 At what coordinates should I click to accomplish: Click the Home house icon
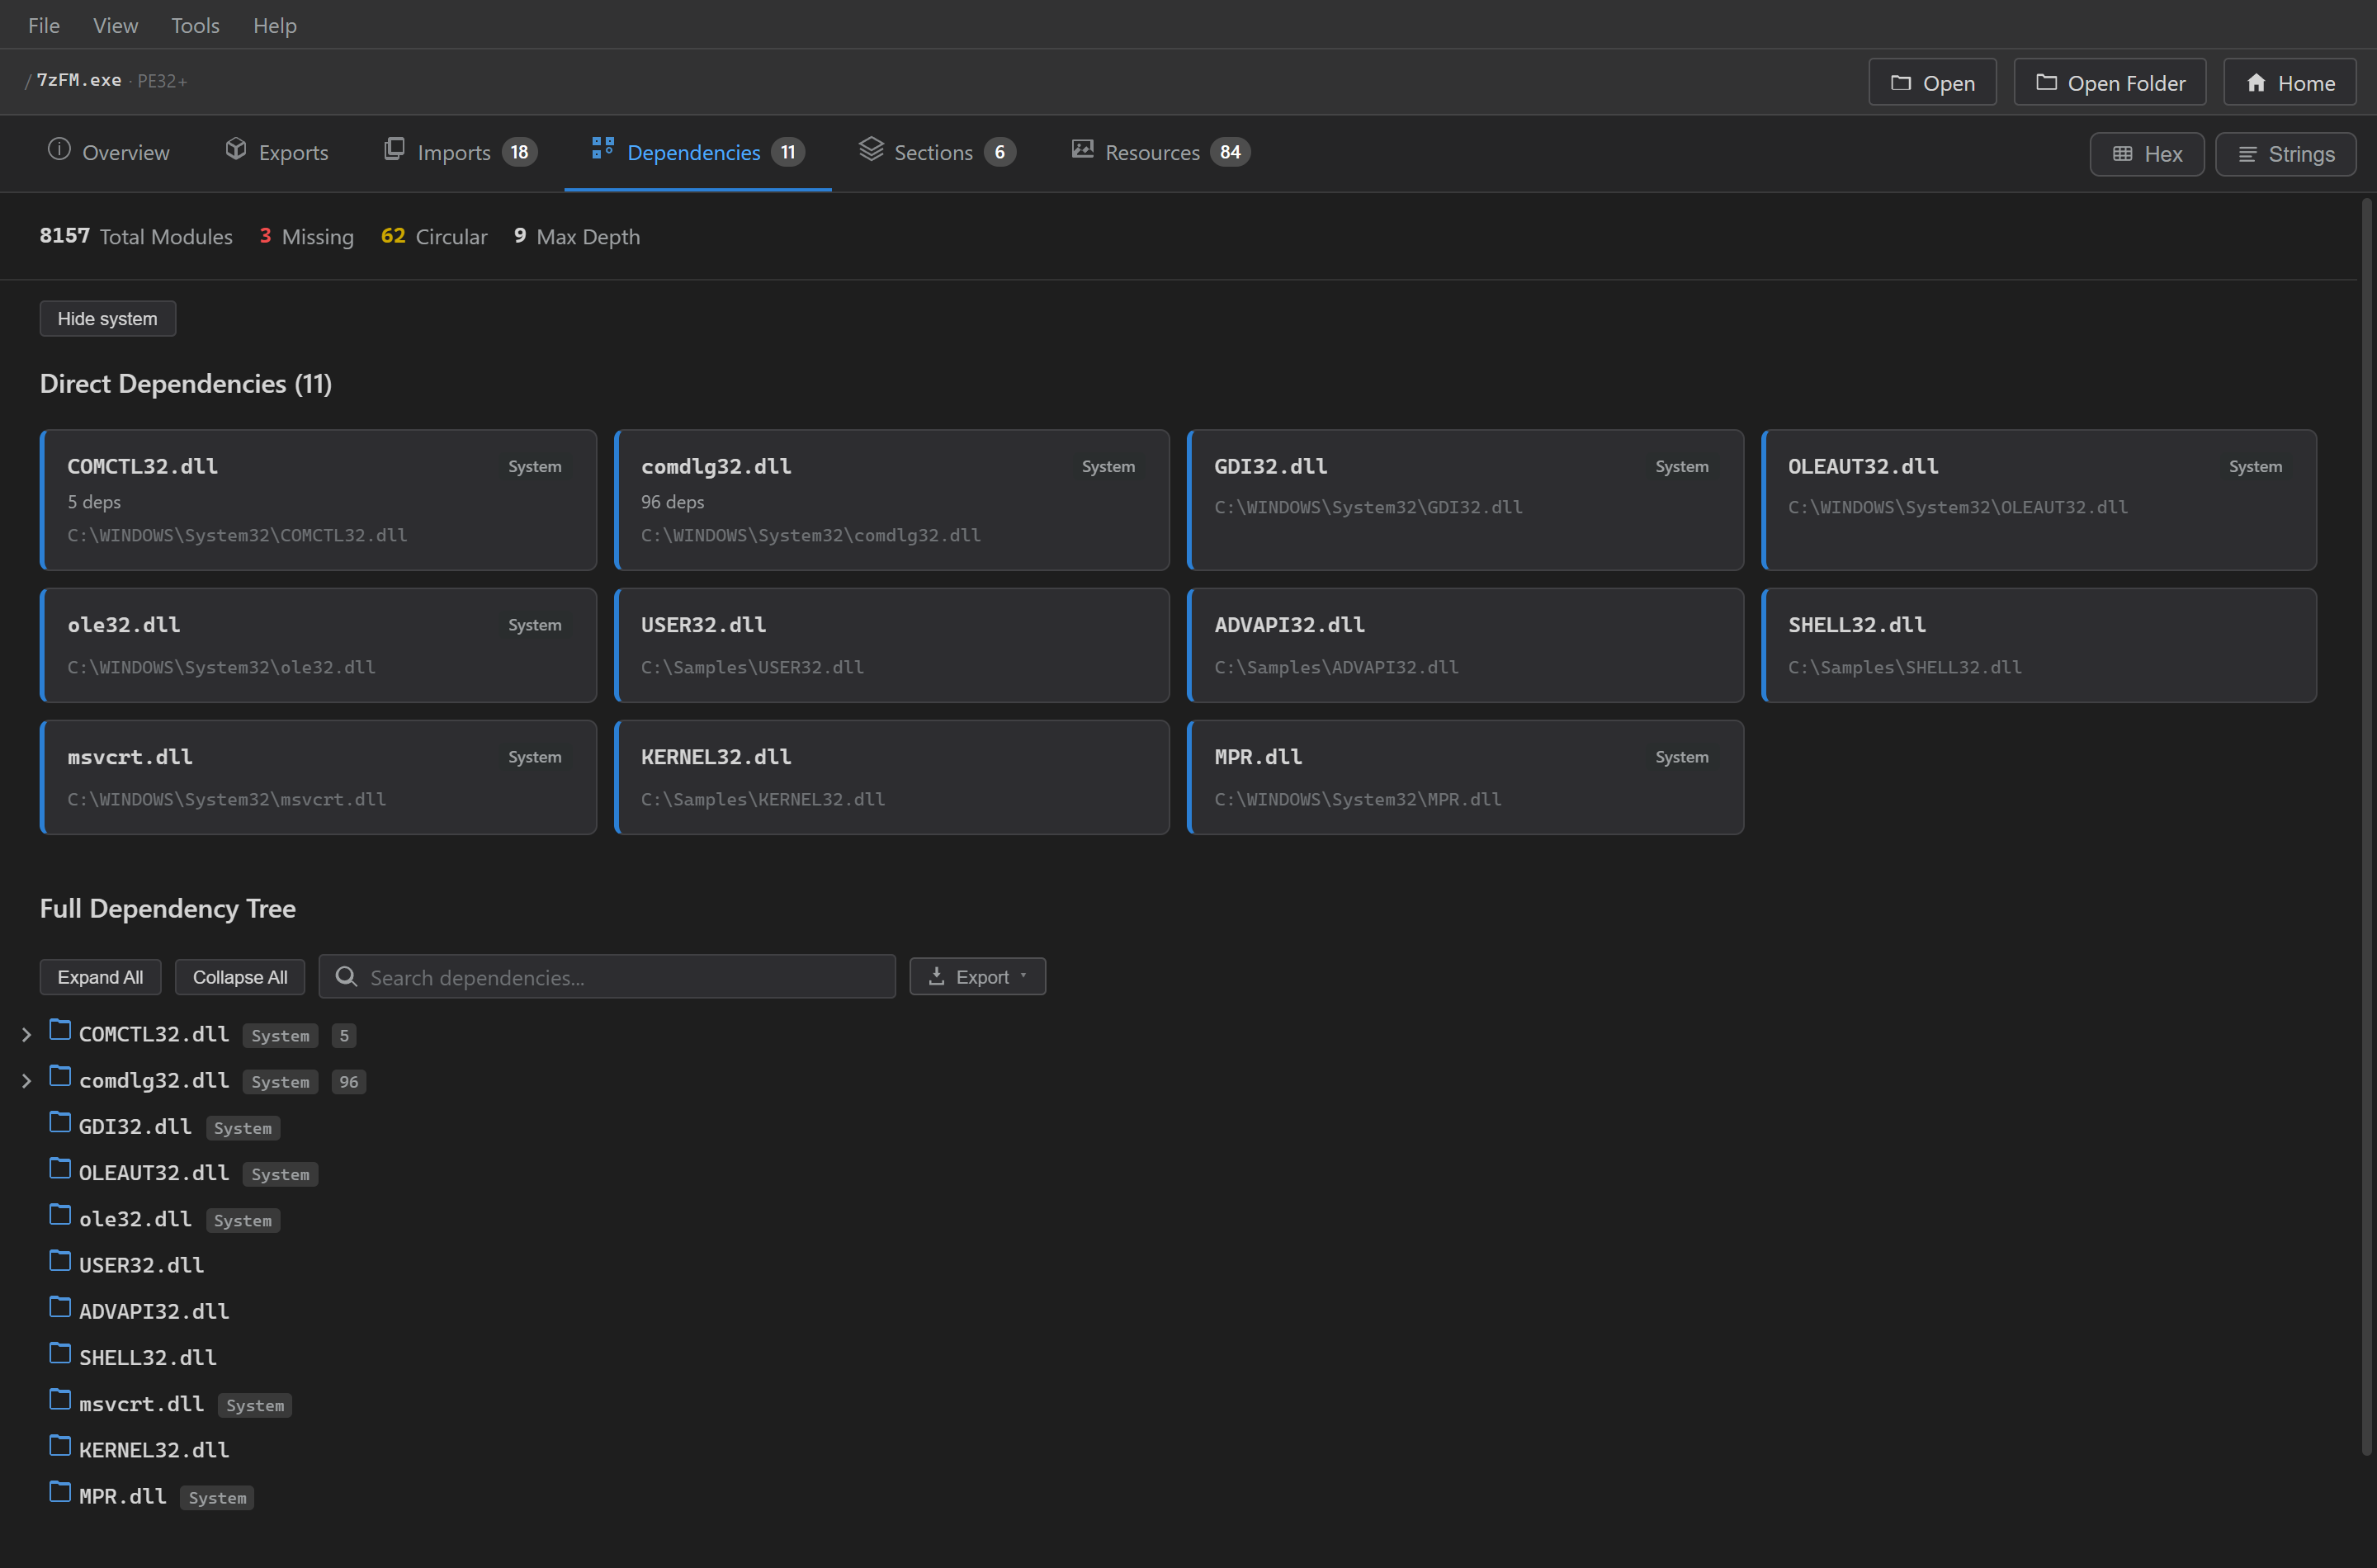pos(2256,83)
